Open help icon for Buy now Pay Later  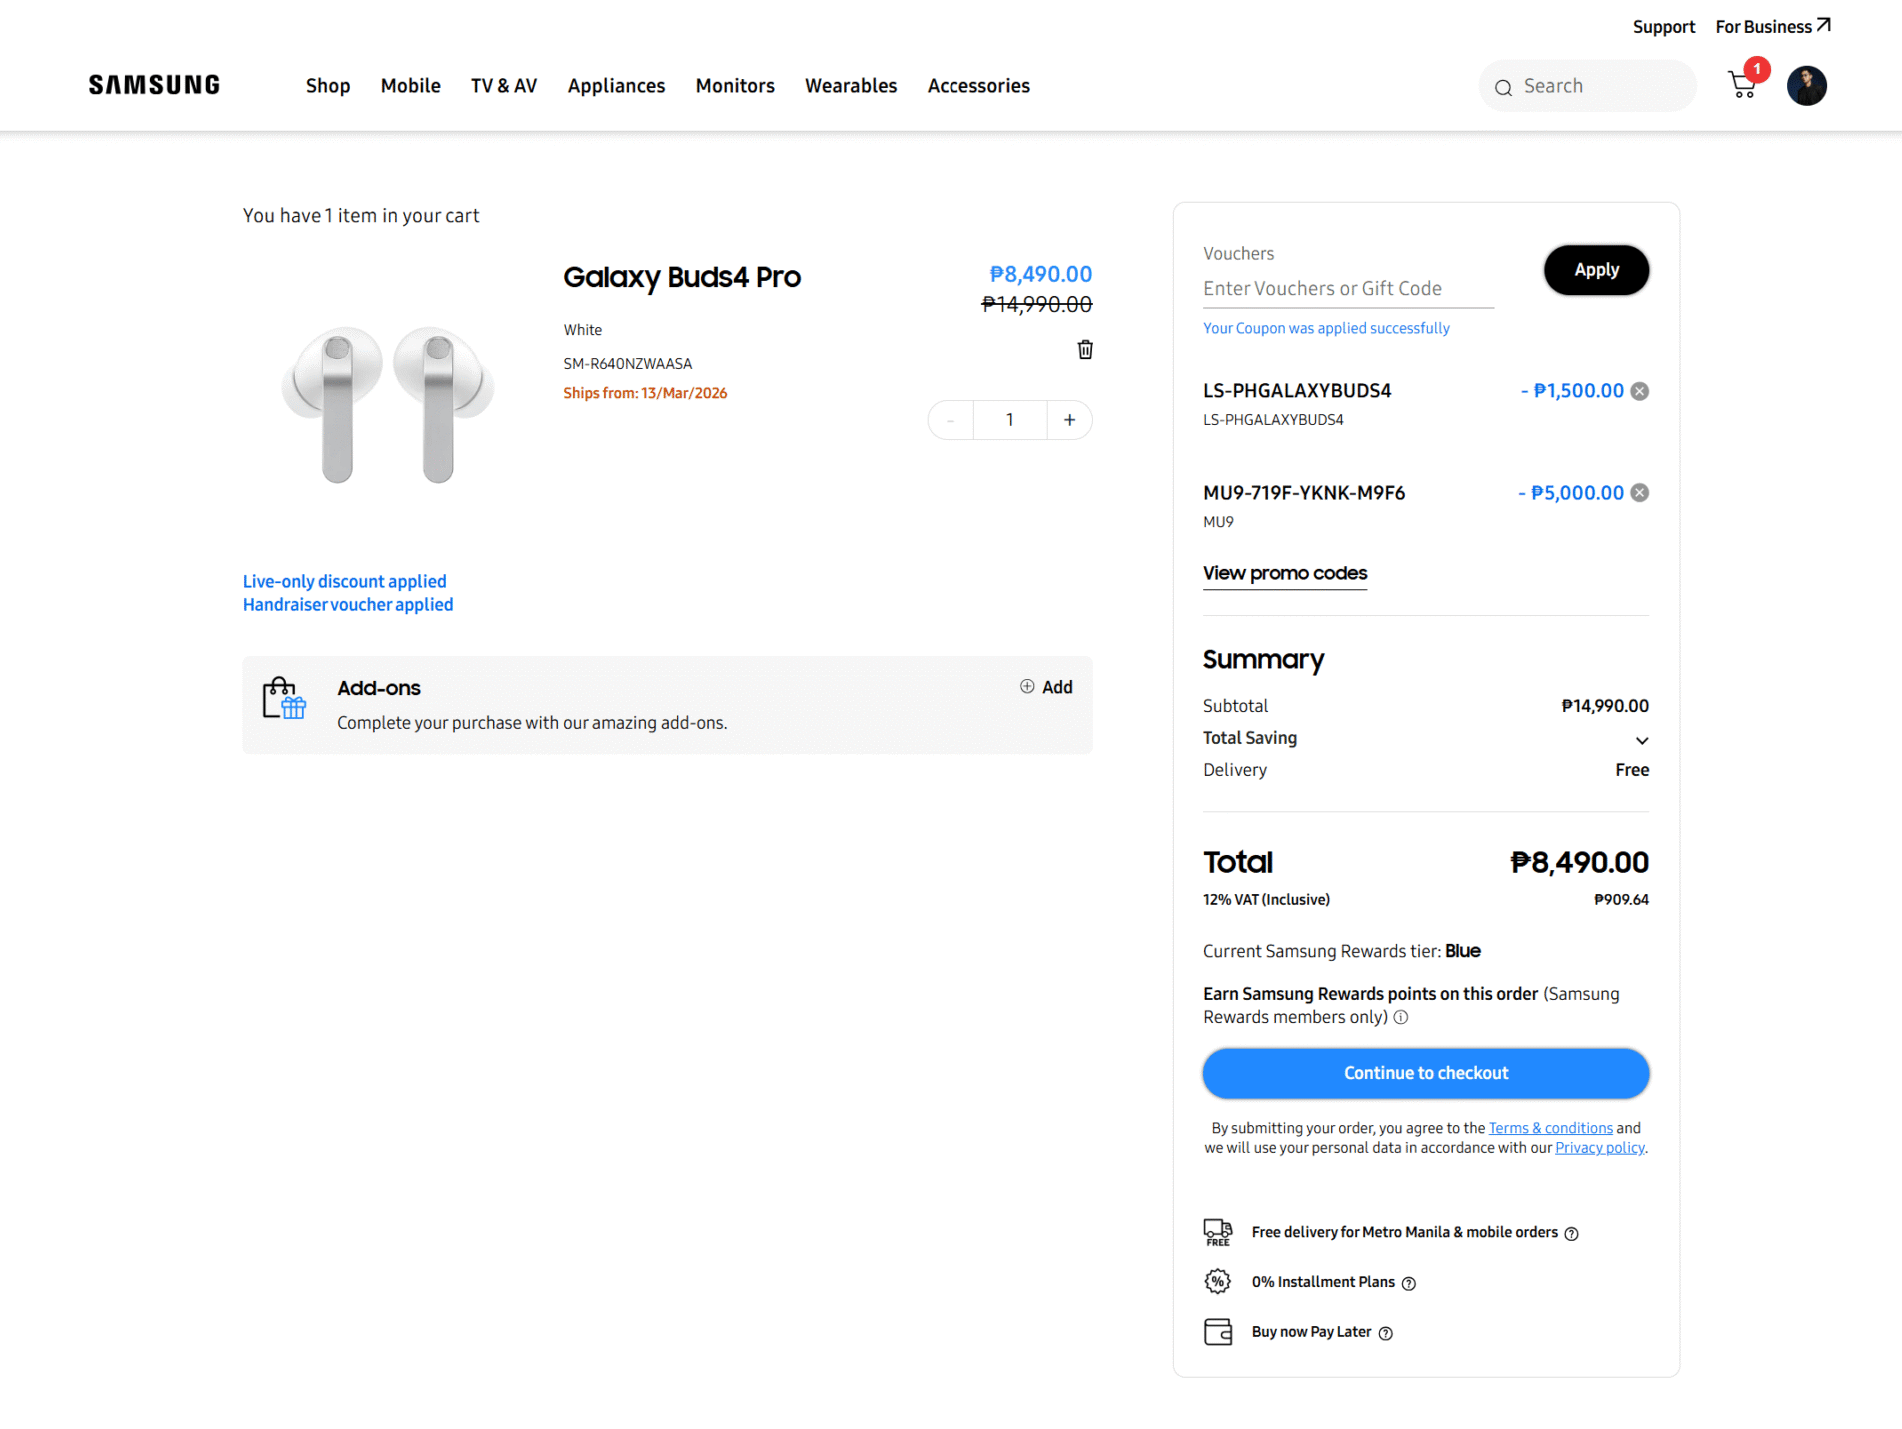pos(1386,1333)
